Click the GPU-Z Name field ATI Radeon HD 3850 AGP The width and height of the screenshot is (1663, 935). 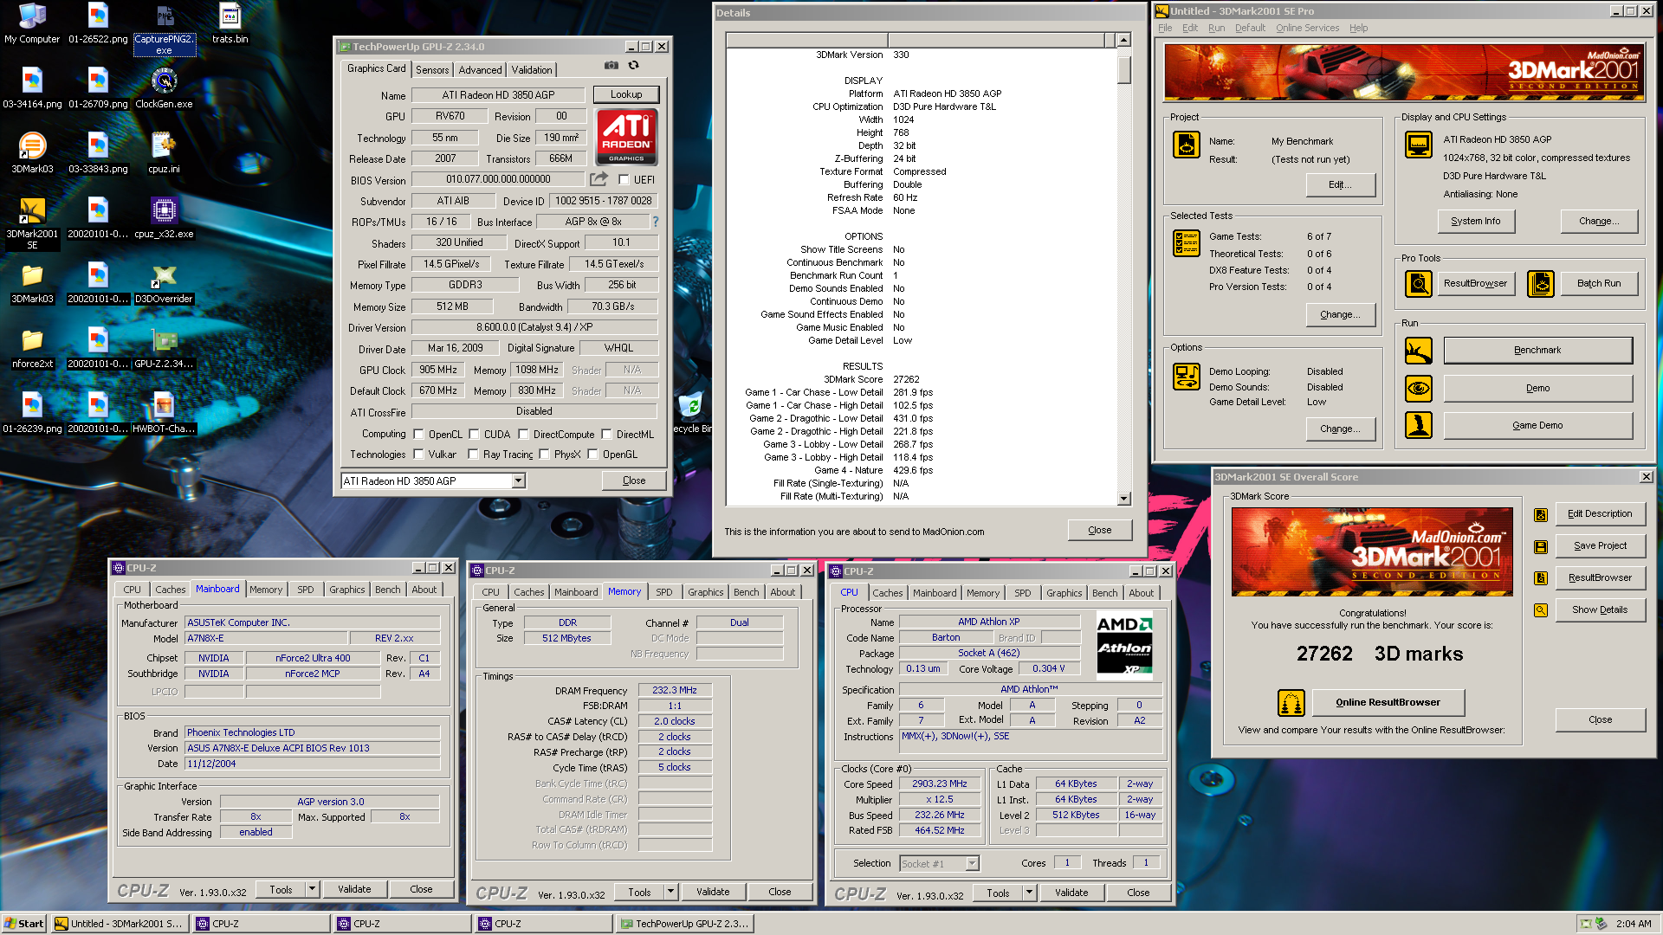point(498,95)
